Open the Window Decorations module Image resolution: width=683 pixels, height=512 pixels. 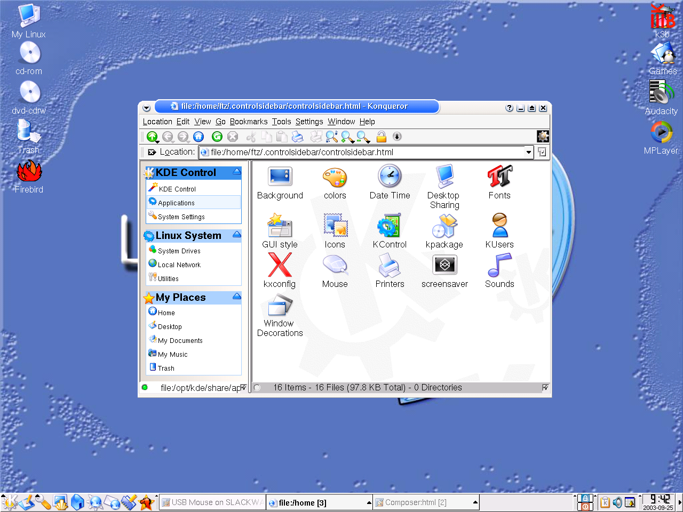pos(280,316)
